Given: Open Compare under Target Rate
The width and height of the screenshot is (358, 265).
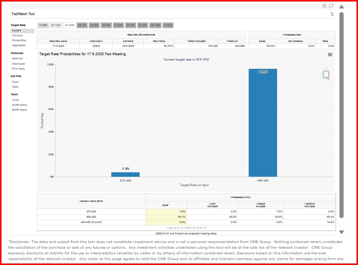Looking at the screenshot, I should point(17,36).
